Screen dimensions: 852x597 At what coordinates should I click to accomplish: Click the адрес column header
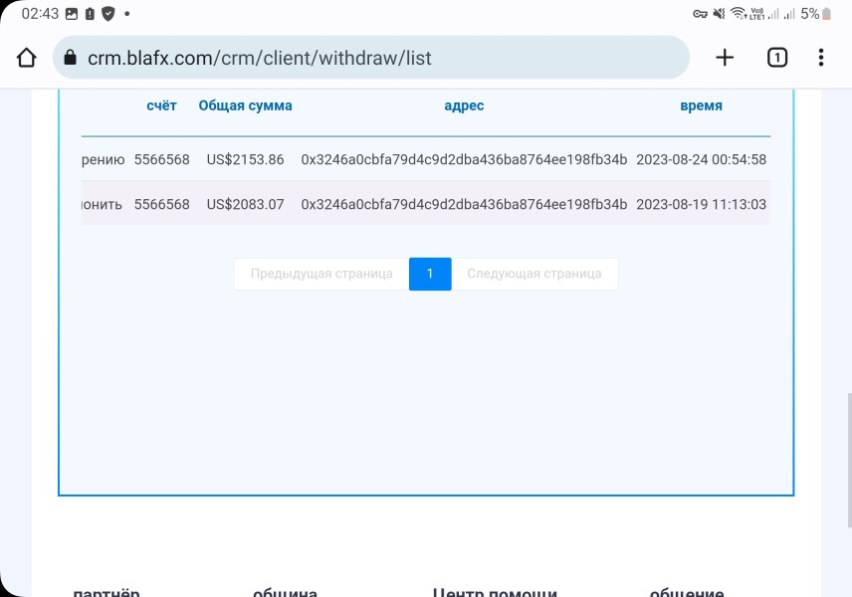pyautogui.click(x=464, y=105)
